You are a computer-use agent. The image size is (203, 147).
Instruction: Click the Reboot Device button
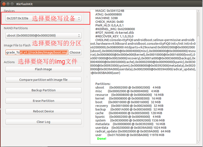(43, 111)
